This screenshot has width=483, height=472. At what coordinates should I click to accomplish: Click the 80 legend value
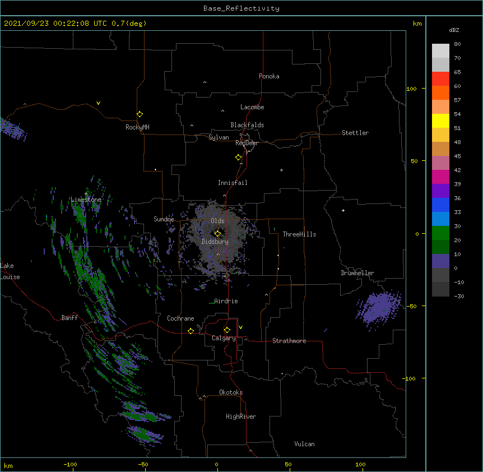[x=457, y=44]
